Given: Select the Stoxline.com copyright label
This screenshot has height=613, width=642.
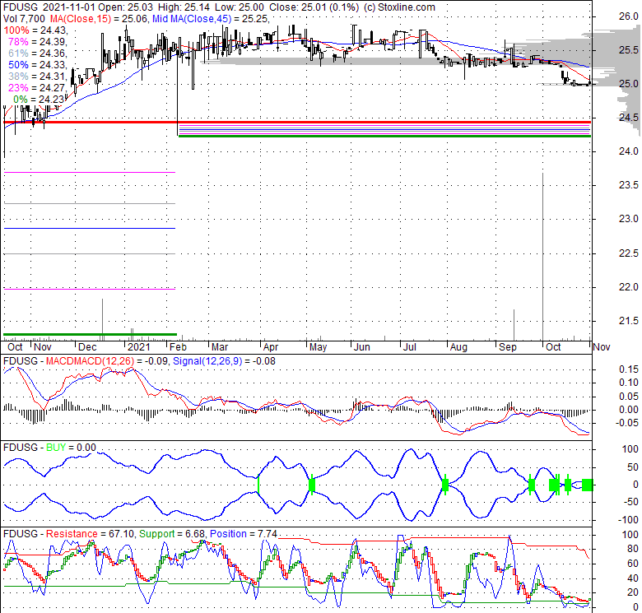Looking at the screenshot, I should point(399,7).
